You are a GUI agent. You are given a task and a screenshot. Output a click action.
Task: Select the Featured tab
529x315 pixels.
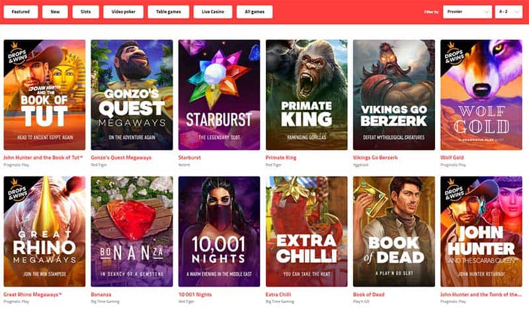tap(21, 12)
